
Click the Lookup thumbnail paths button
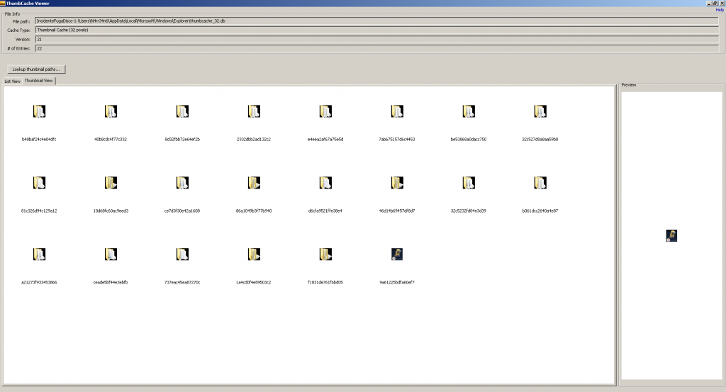36,69
